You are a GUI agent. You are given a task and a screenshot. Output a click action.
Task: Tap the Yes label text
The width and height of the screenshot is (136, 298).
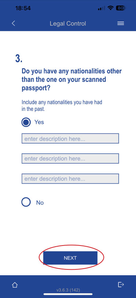(39, 122)
